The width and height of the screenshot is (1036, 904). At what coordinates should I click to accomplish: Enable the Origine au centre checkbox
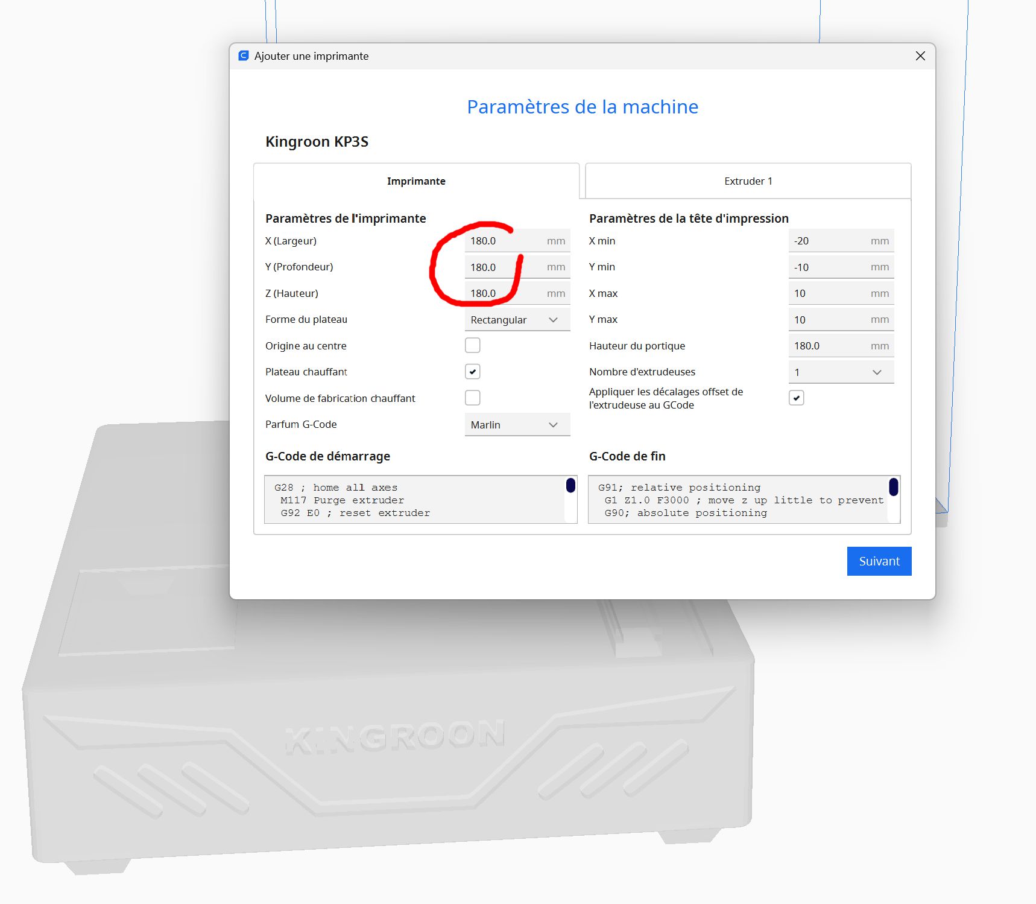(x=473, y=345)
